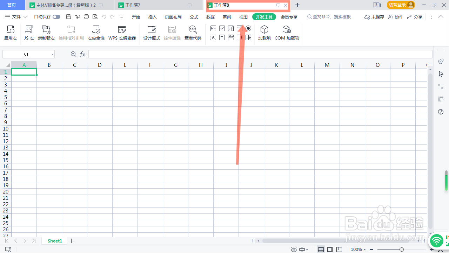
Task: Insert a text box control
Action: click(x=222, y=37)
